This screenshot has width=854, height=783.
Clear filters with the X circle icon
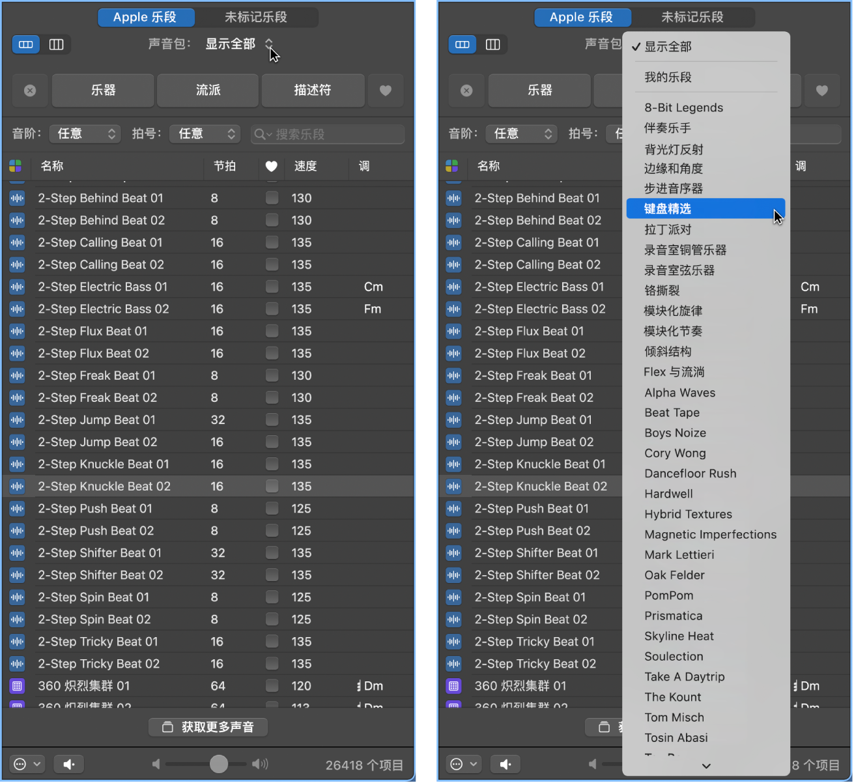(30, 91)
